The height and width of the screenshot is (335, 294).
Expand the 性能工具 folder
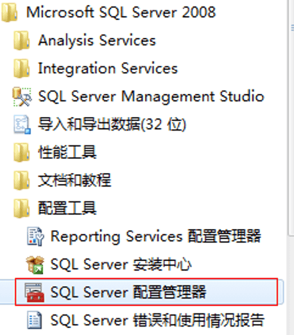pyautogui.click(x=55, y=152)
